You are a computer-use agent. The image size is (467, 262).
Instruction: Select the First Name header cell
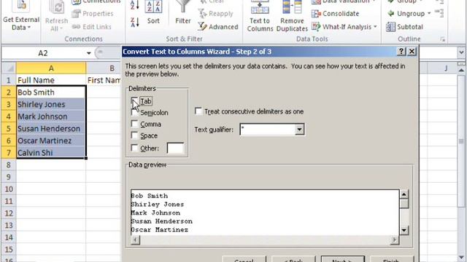[x=104, y=80]
